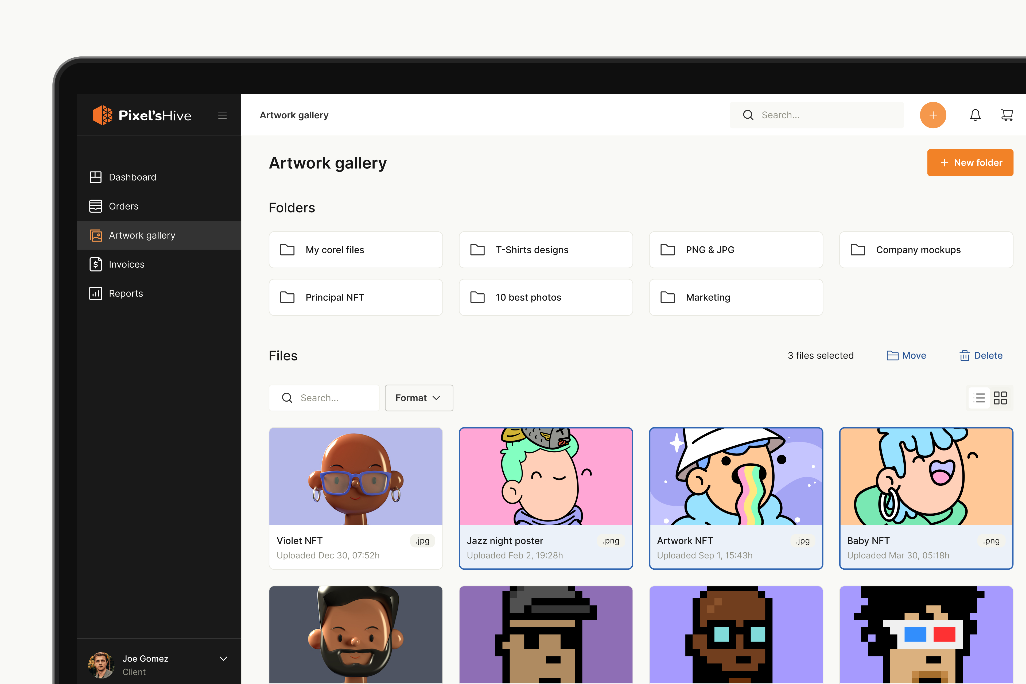Collapse sidebar with hamburger menu icon
The image size is (1026, 684).
coord(223,115)
